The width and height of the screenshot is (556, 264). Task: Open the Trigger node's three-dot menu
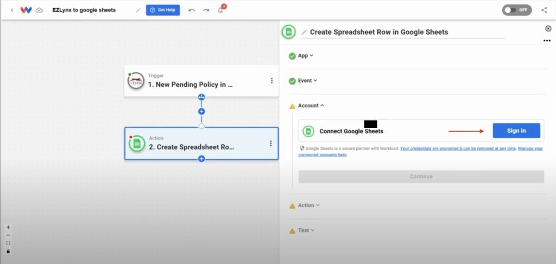pos(271,81)
